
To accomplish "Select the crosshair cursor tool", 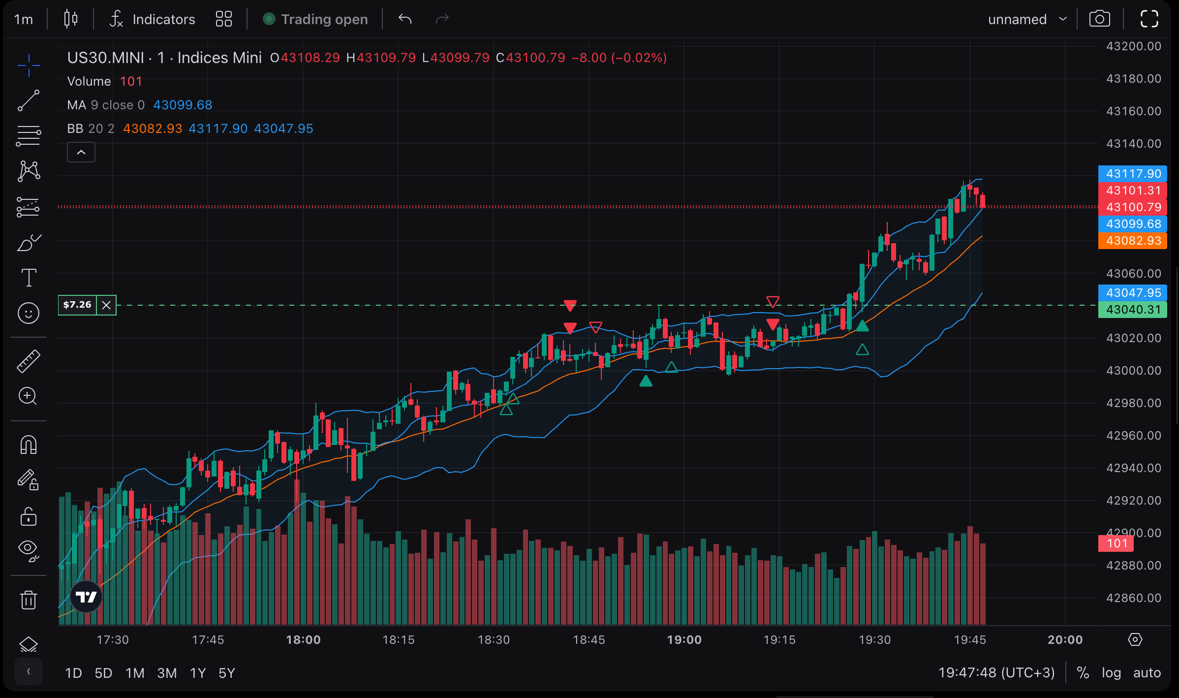I will pyautogui.click(x=29, y=65).
